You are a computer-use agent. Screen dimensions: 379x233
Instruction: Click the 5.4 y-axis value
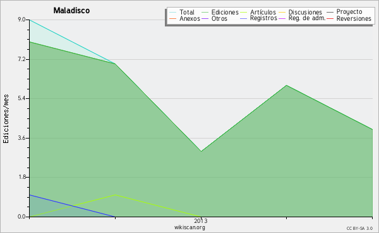pos(21,98)
